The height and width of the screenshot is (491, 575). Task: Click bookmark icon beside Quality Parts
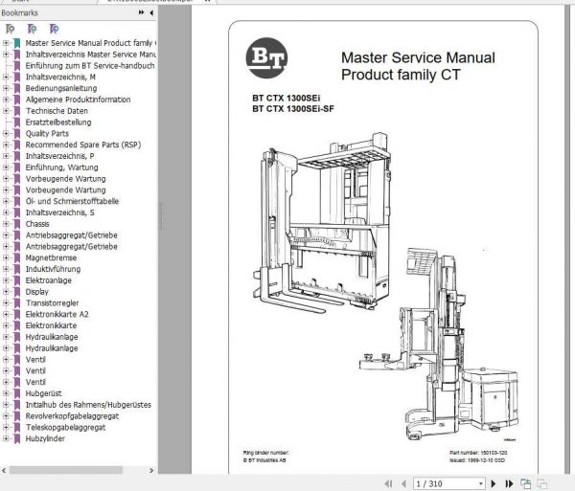point(17,134)
